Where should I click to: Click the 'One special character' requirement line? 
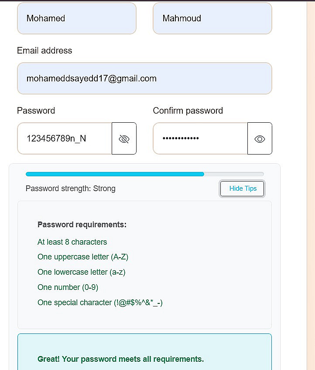click(100, 303)
